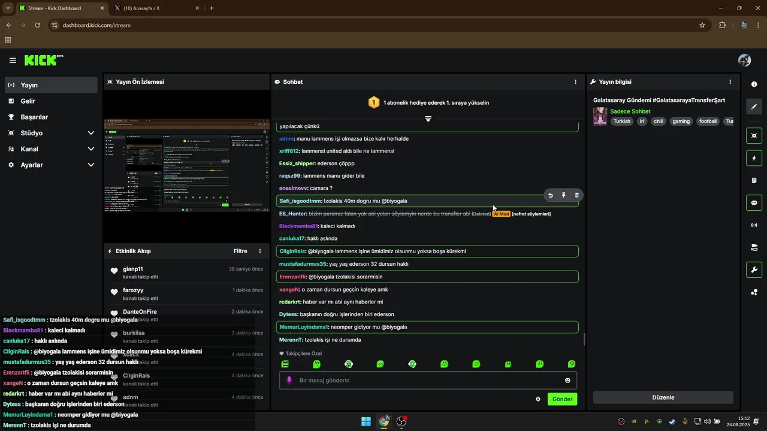Open the browser extensions puzzle icon
Viewport: 767px width, 431px height.
(x=722, y=25)
